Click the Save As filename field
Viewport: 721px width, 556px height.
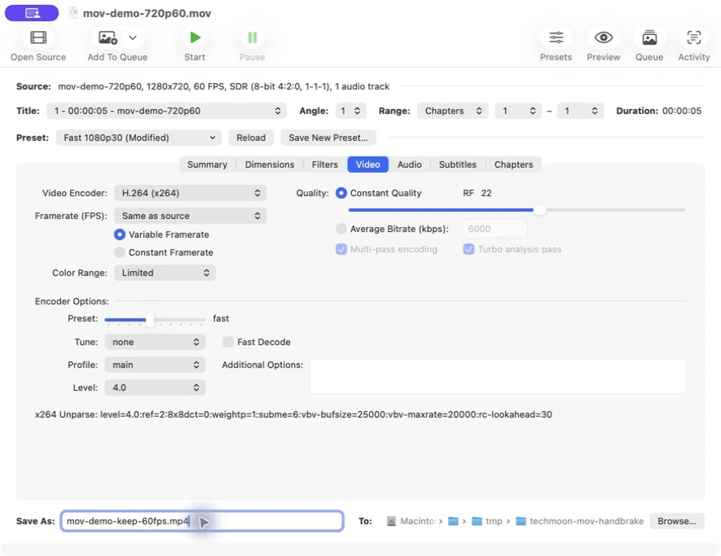click(202, 521)
